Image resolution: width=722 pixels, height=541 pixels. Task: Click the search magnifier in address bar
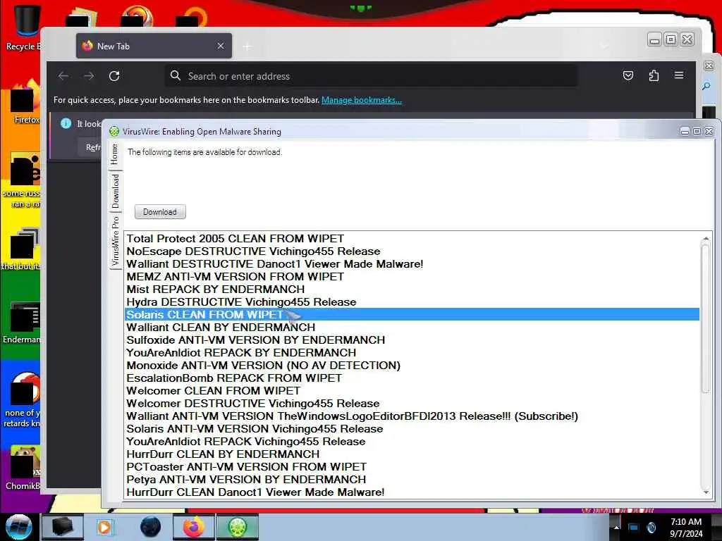pyautogui.click(x=175, y=75)
